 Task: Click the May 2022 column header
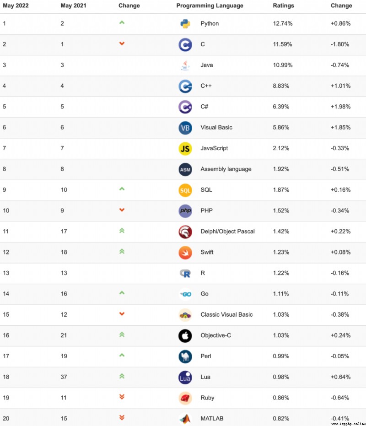pos(16,5)
